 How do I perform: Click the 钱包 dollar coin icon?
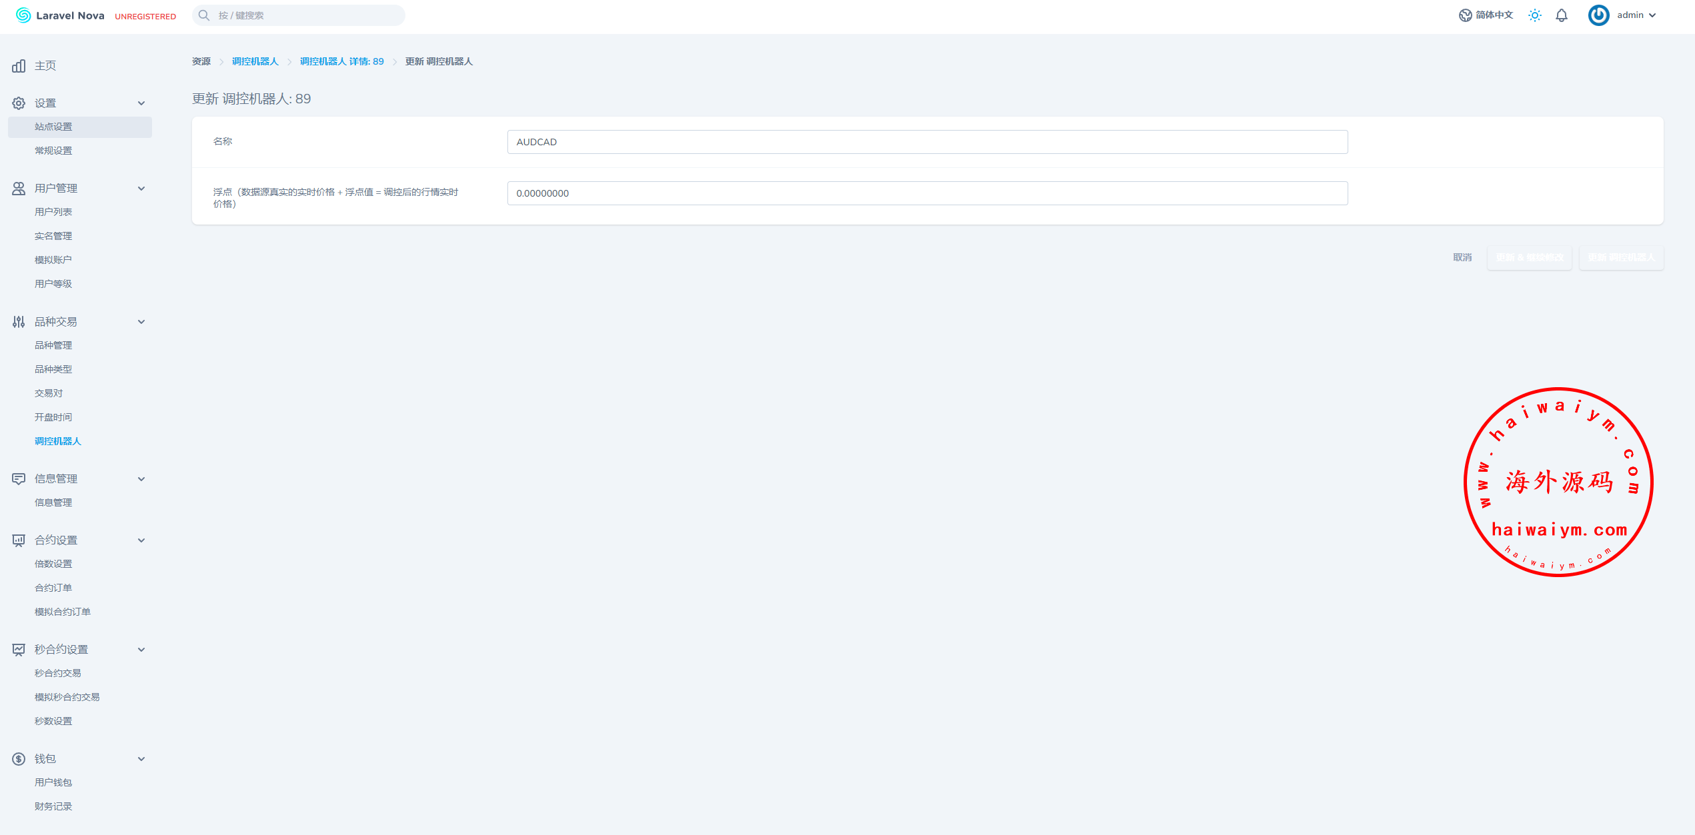click(x=19, y=759)
